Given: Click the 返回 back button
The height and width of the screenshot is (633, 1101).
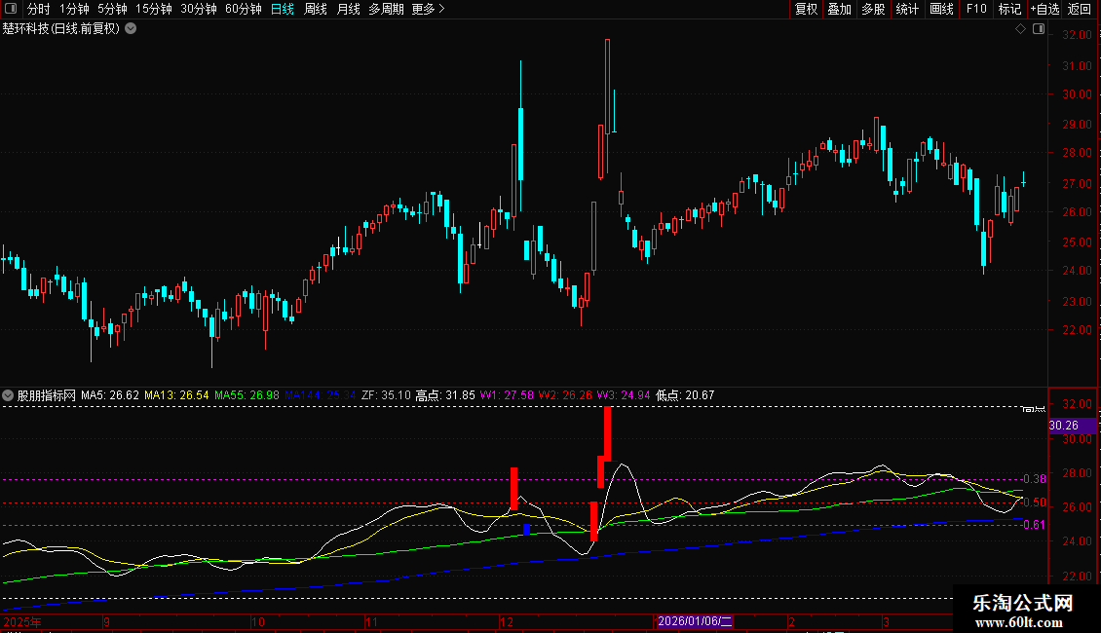Looking at the screenshot, I should 1080,9.
